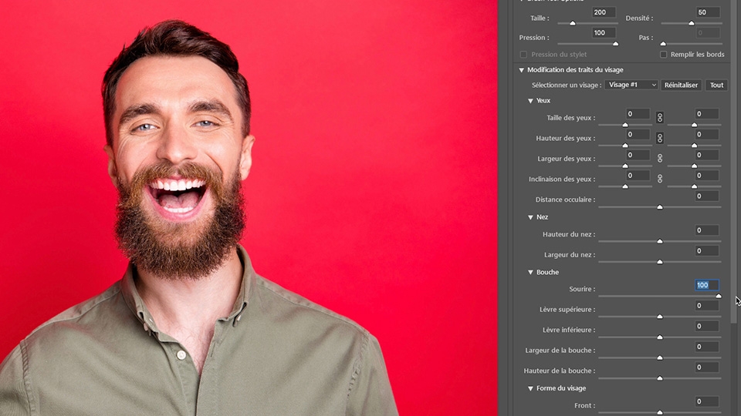Enable Pression du stylet checkbox

pyautogui.click(x=523, y=55)
